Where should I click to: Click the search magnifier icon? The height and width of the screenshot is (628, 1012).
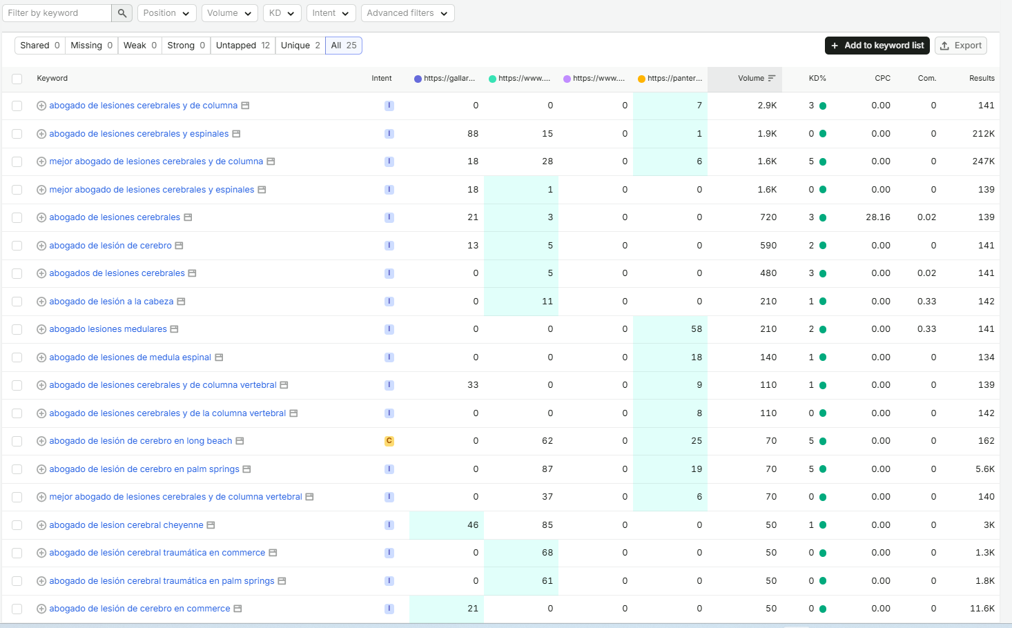coord(121,13)
